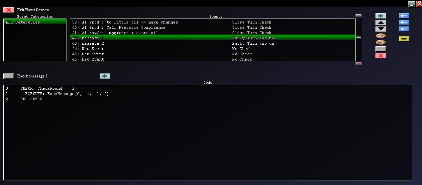Click the bottom blue left-arrow button
Viewport: 422px width, 185px height.
pyautogui.click(x=404, y=29)
